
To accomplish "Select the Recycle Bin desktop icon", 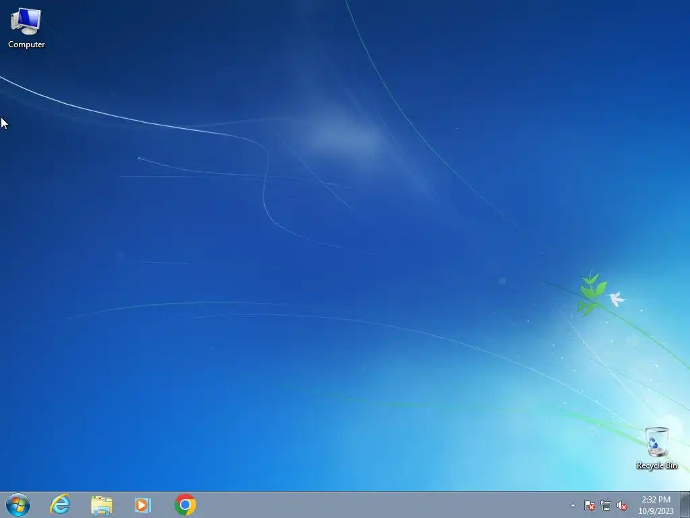I will 656,448.
